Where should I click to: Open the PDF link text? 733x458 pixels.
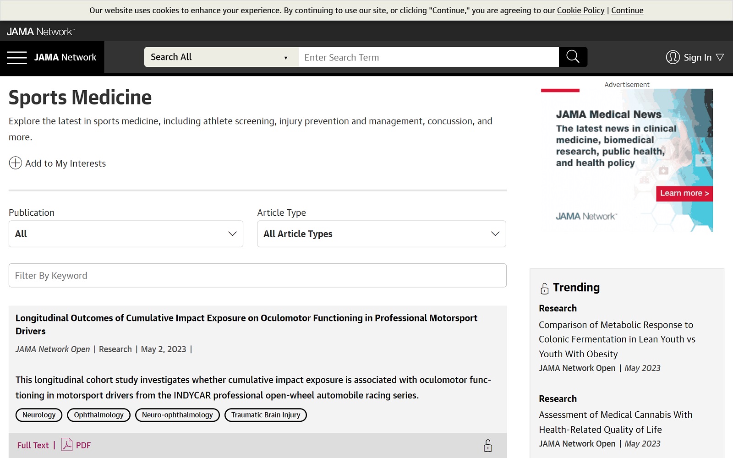(83, 445)
